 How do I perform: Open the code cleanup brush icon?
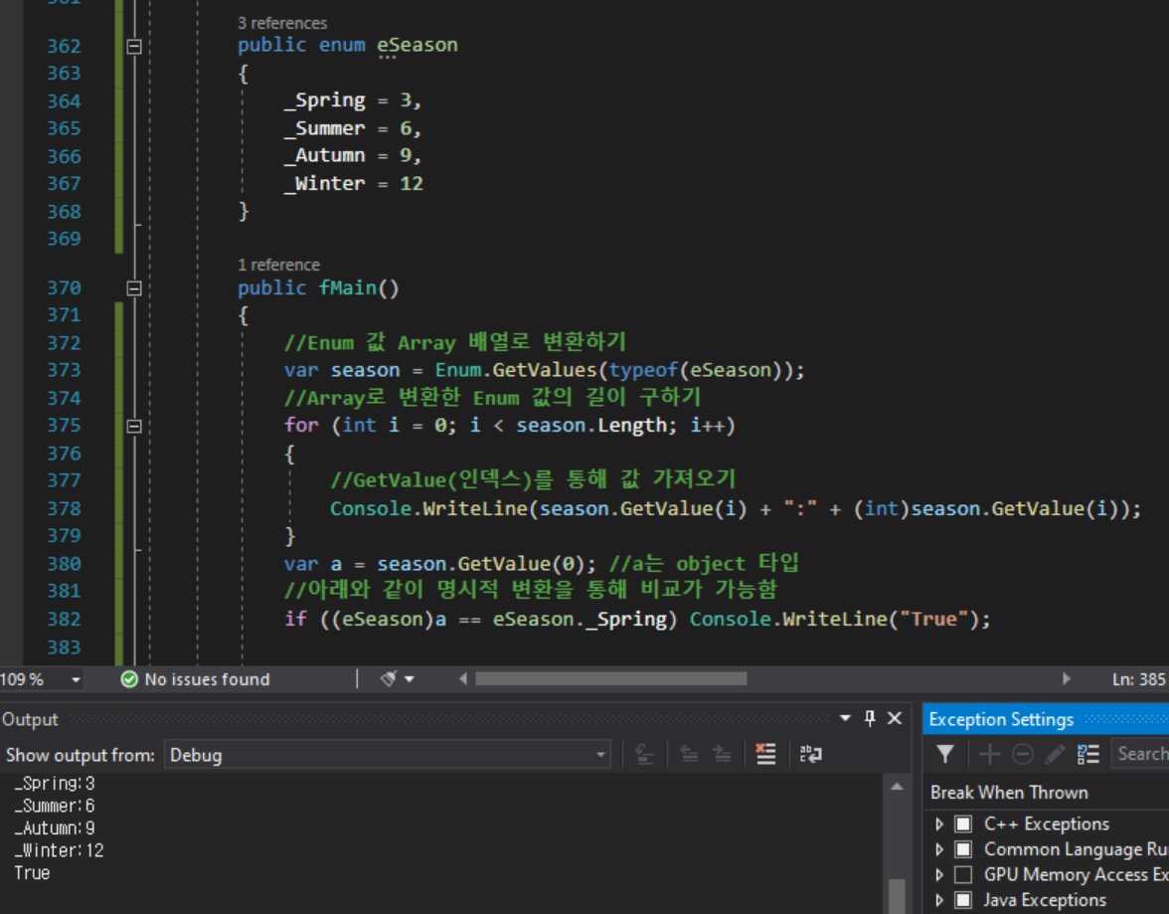pos(389,678)
